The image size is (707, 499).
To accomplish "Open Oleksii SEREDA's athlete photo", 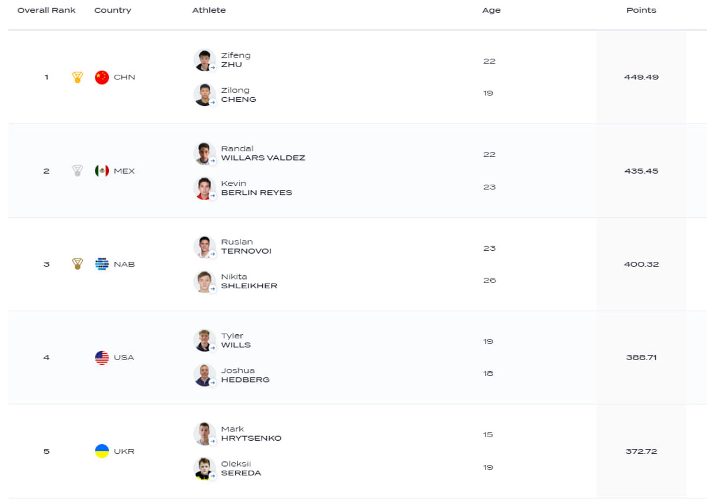I will pyautogui.click(x=204, y=468).
